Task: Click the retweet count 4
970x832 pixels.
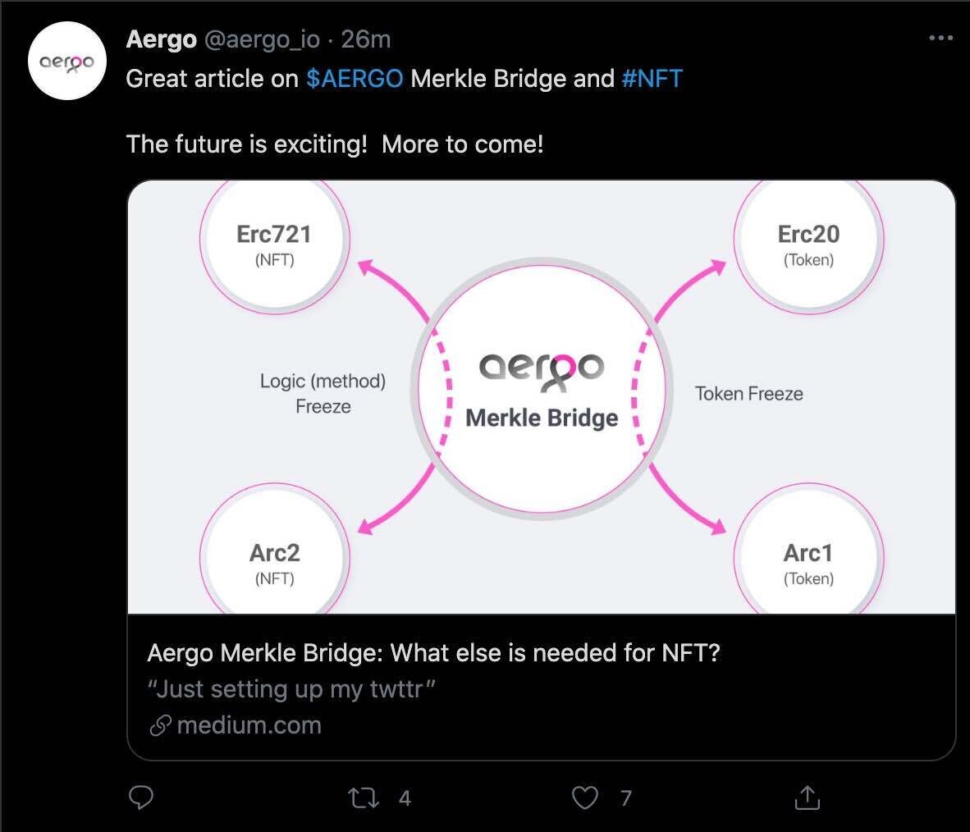Action: tap(405, 798)
